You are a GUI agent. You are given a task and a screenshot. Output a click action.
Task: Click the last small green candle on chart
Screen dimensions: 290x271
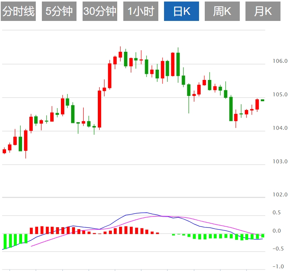[x=263, y=100]
